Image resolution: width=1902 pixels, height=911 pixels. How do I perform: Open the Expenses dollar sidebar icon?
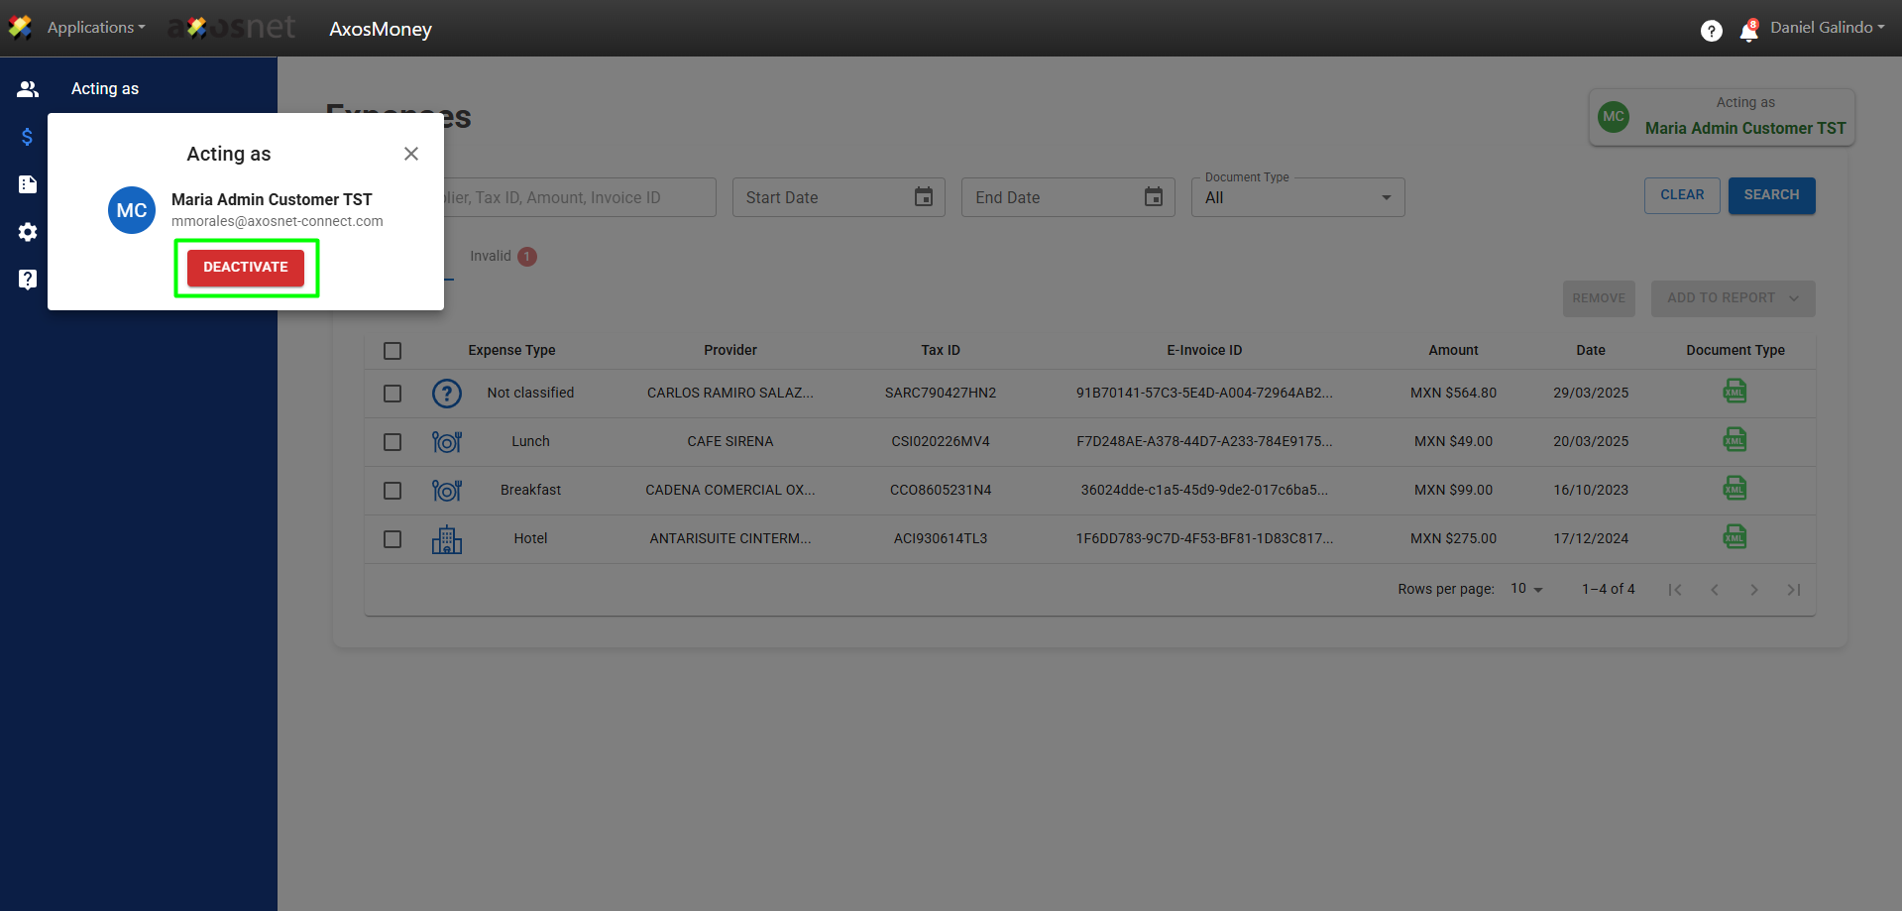(x=28, y=137)
